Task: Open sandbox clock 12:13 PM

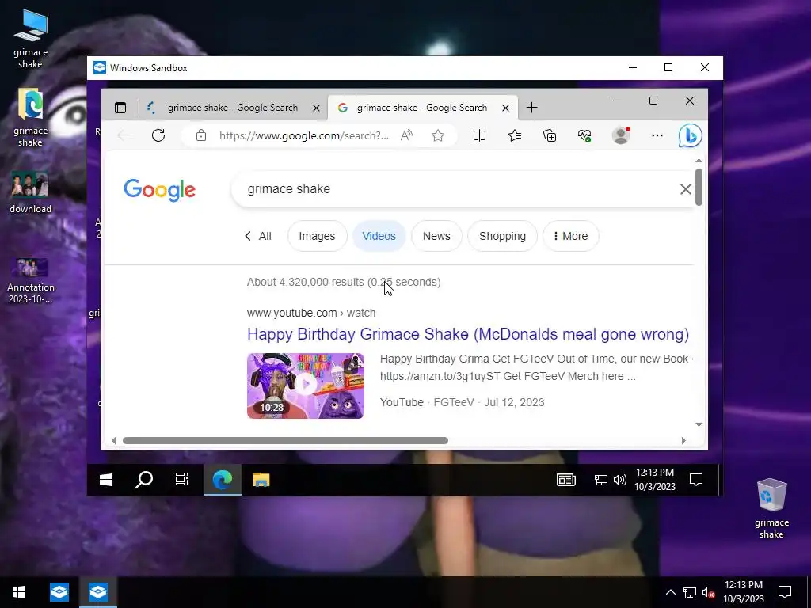Action: point(655,480)
